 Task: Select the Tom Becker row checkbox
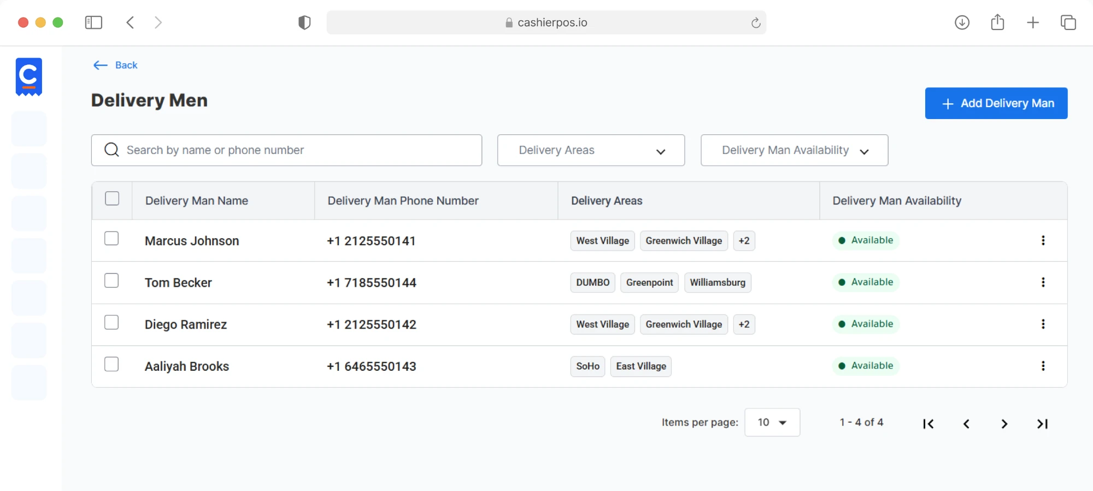pos(111,281)
